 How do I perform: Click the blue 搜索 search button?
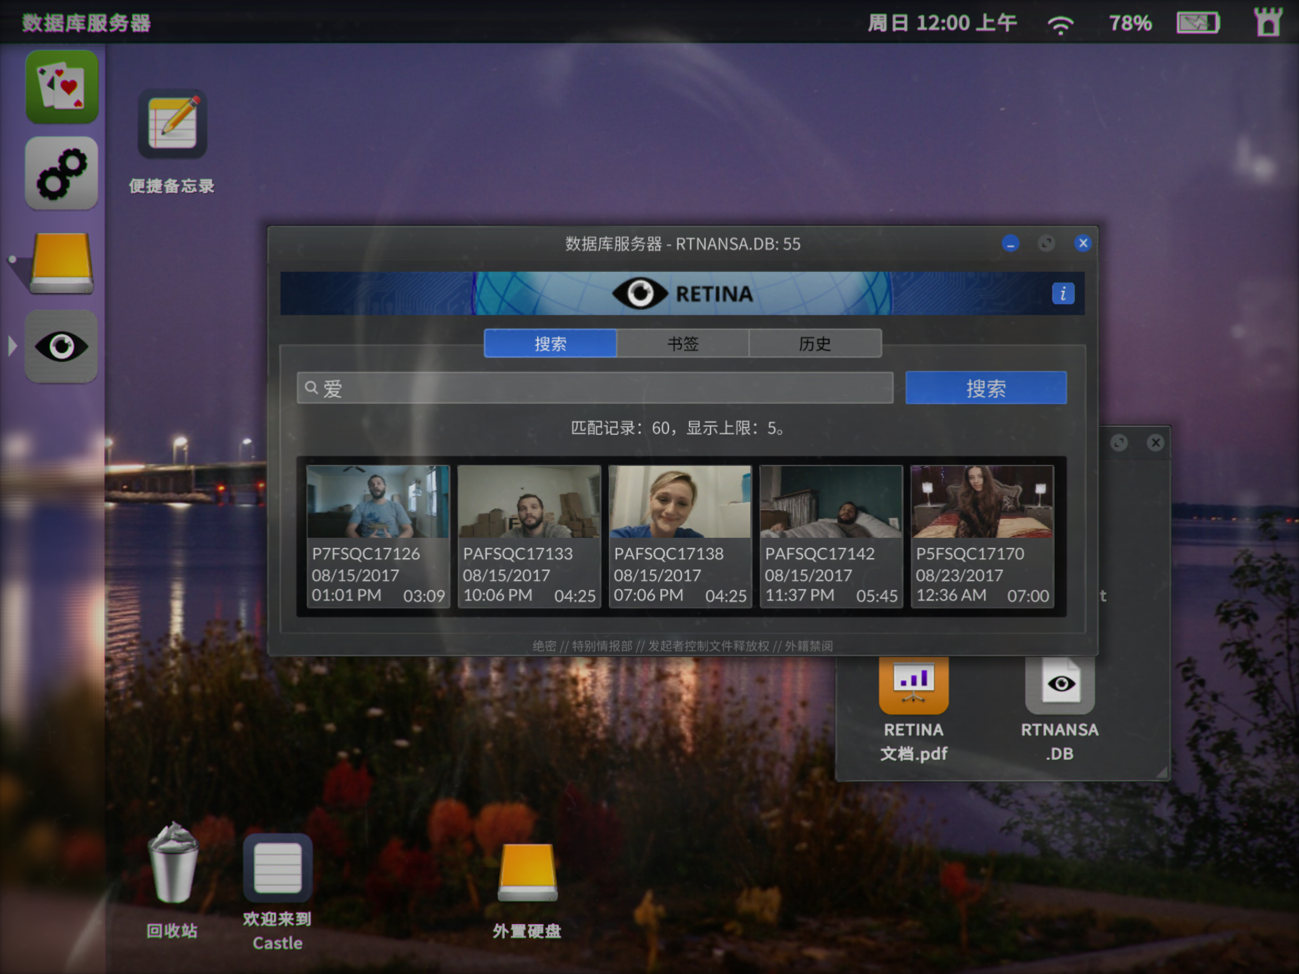[x=986, y=388]
